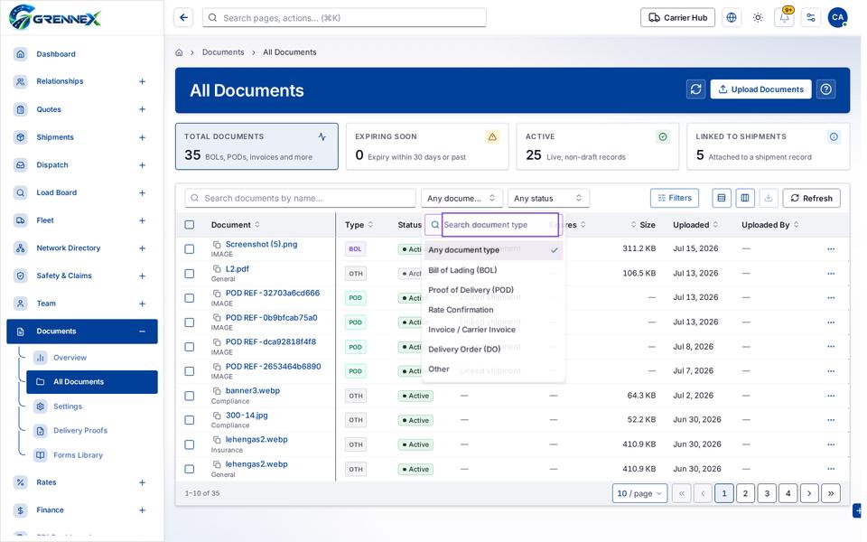
Task: Open the notifications bell
Action: click(784, 18)
